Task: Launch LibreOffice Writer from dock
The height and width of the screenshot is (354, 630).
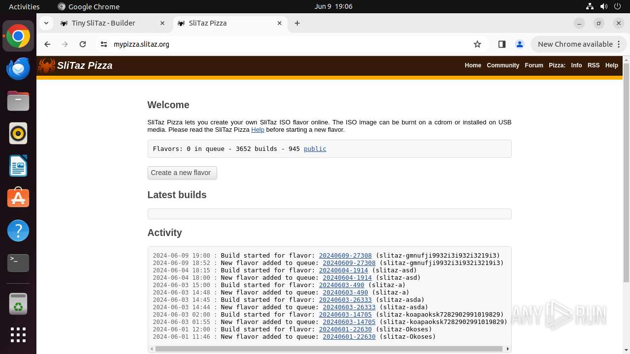Action: pyautogui.click(x=18, y=166)
